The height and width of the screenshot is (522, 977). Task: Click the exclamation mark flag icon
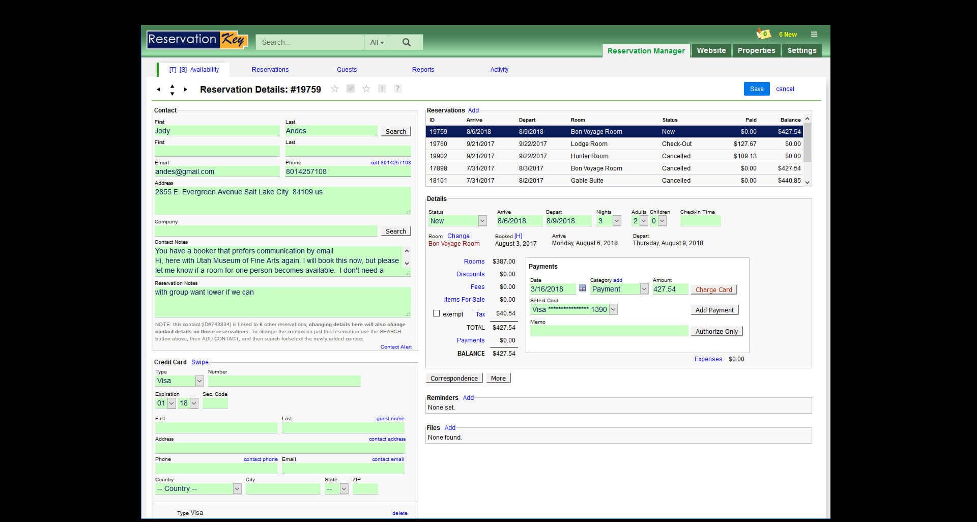(x=382, y=89)
